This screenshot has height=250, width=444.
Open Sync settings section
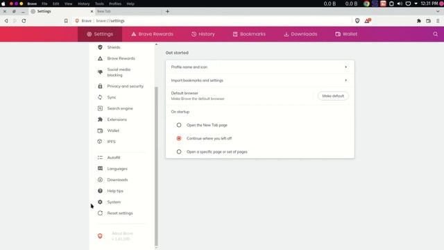(112, 97)
